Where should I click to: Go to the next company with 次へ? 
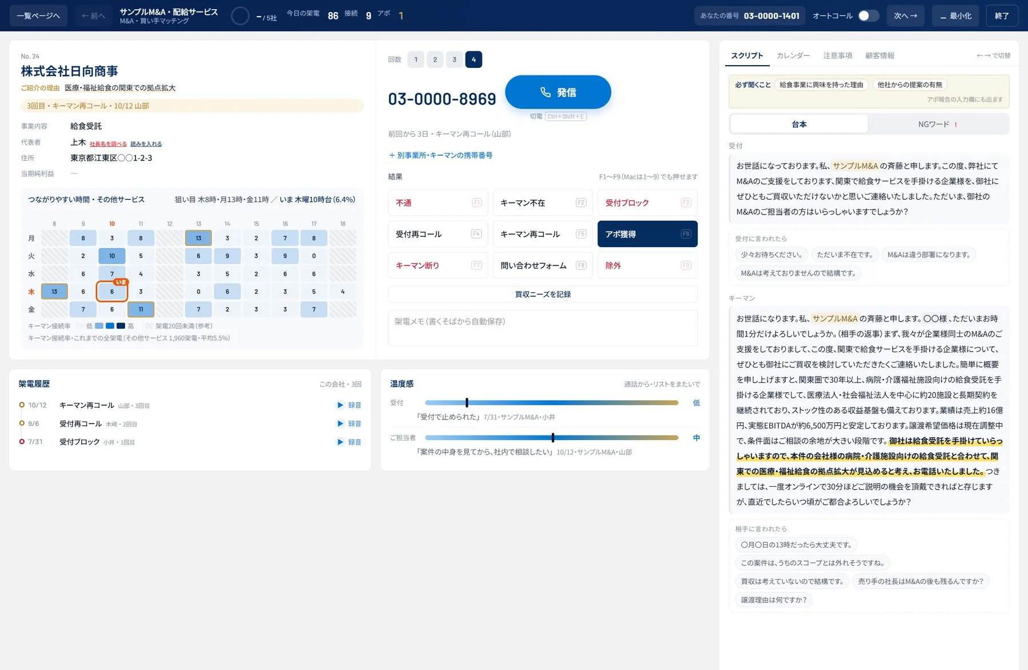pyautogui.click(x=906, y=16)
